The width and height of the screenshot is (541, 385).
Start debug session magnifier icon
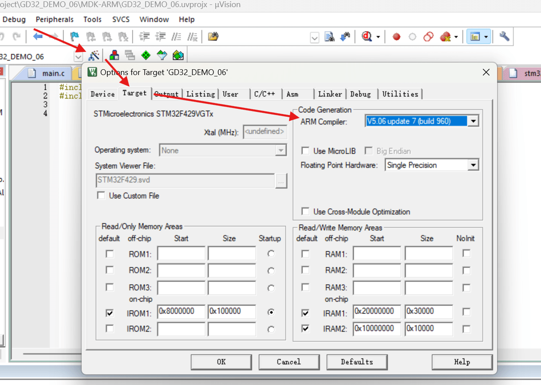(367, 37)
